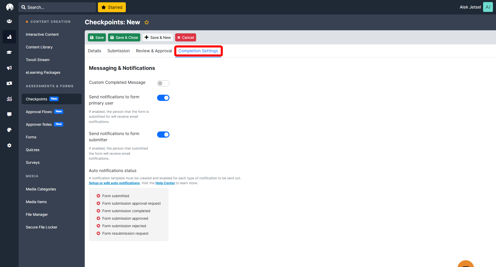Open the speech bubble communication icon

[x=9, y=114]
